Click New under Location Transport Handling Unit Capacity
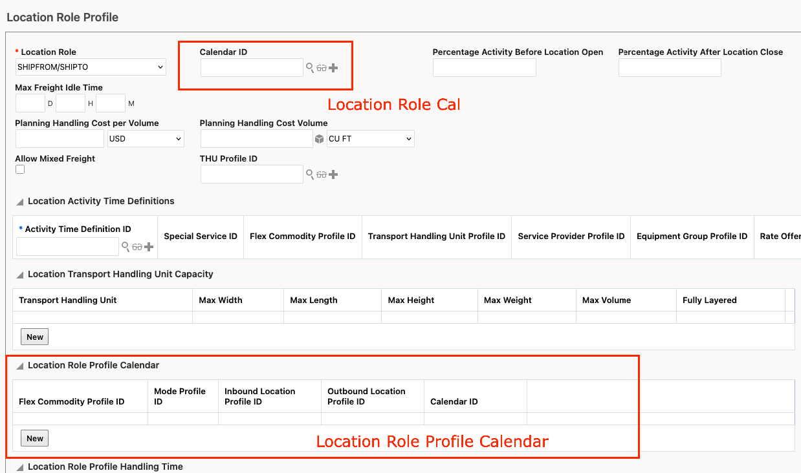The width and height of the screenshot is (801, 473). [34, 337]
